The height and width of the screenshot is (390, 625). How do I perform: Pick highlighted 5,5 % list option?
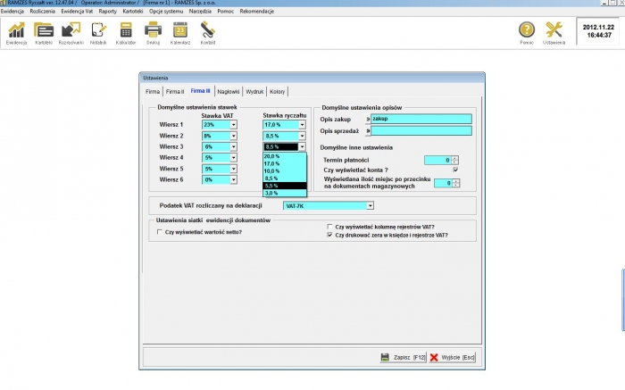coord(285,186)
